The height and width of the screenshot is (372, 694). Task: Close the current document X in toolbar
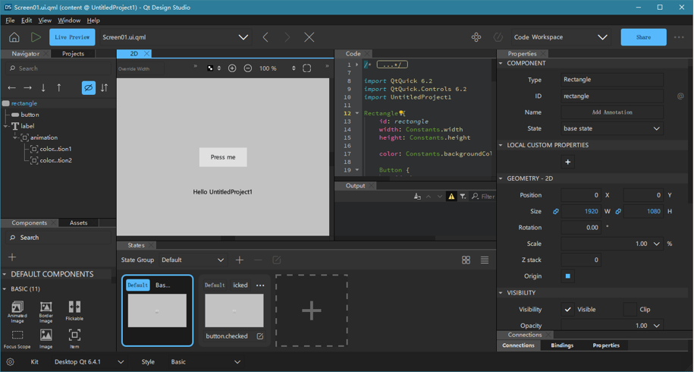coord(309,37)
